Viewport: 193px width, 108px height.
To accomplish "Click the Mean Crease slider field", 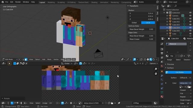I will [x=141, y=39].
